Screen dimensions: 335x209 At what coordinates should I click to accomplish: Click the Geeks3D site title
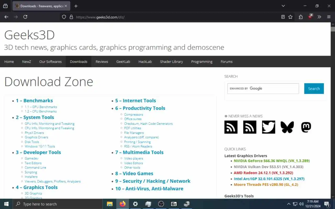[29, 35]
